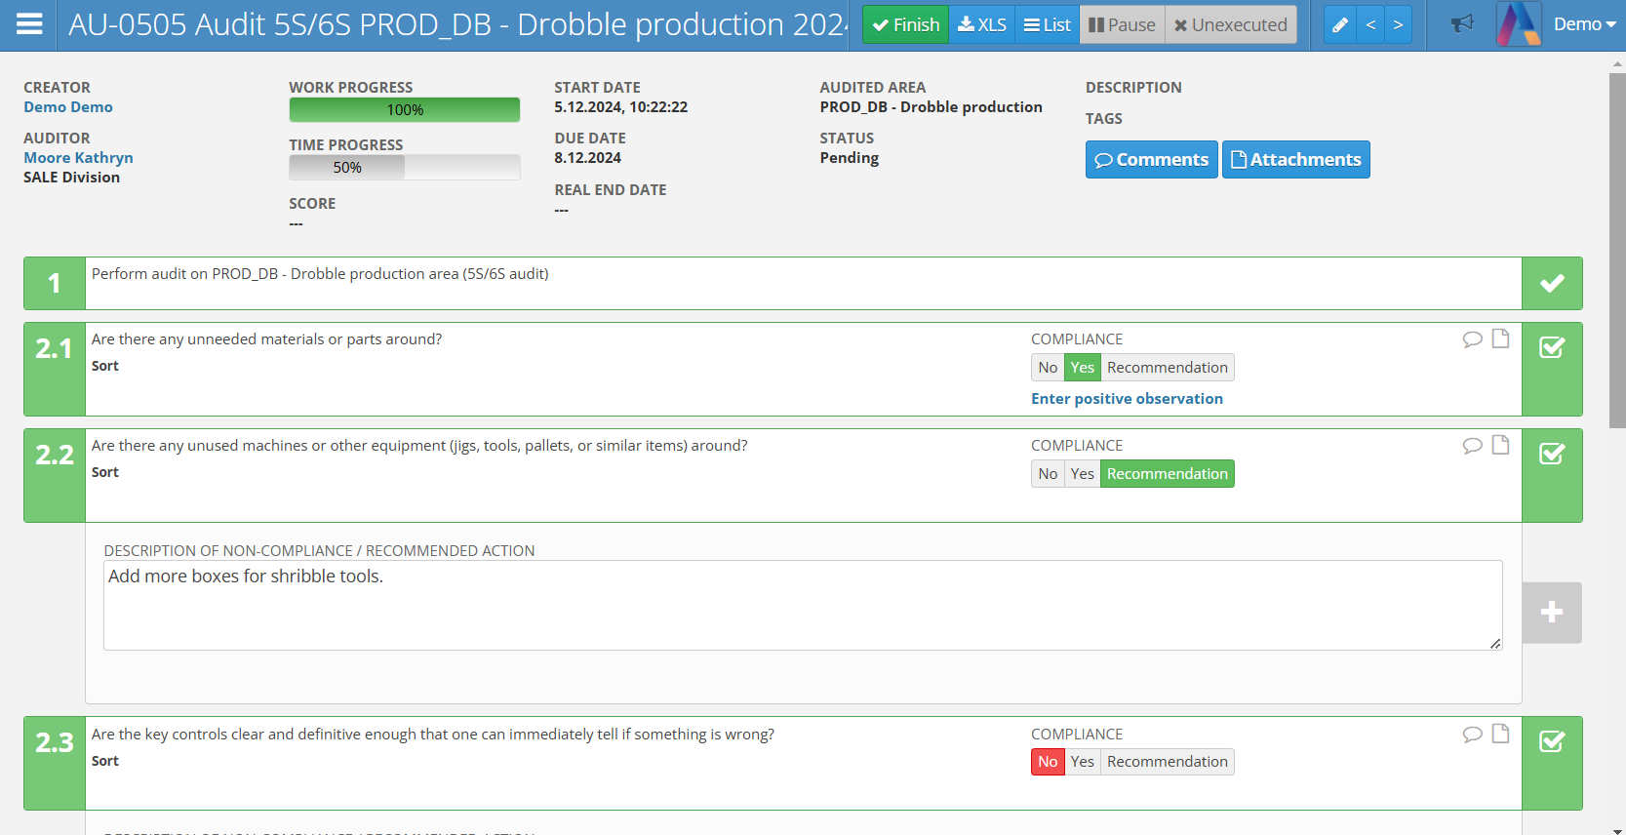
Task: Toggle the checked box for question 2.3
Action: pyautogui.click(x=1551, y=742)
